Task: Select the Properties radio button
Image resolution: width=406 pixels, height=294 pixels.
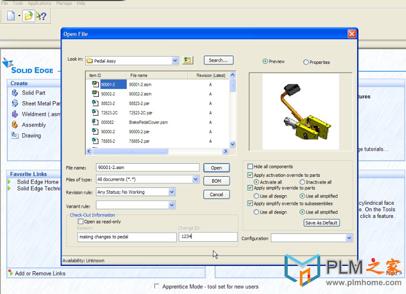Action: (x=306, y=62)
